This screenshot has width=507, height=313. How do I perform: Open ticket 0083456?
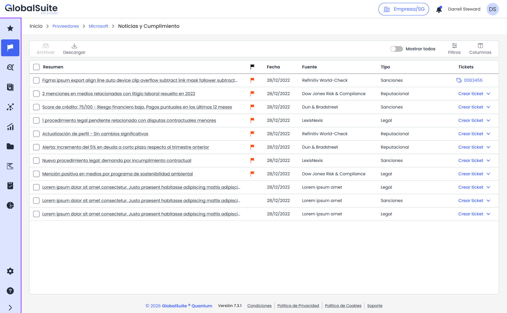coord(470,80)
